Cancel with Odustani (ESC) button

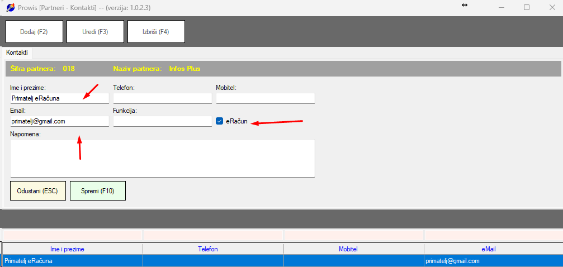click(x=37, y=191)
